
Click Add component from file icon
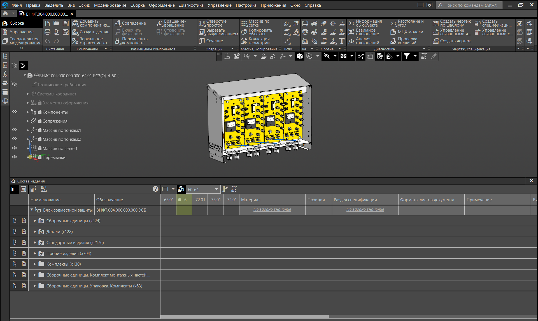(x=75, y=23)
